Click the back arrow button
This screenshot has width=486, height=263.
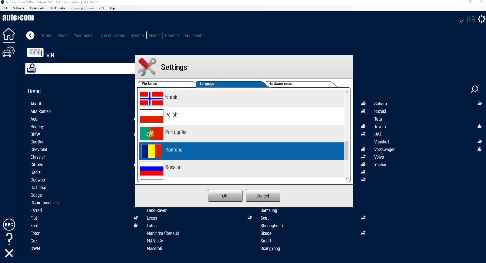pos(30,36)
